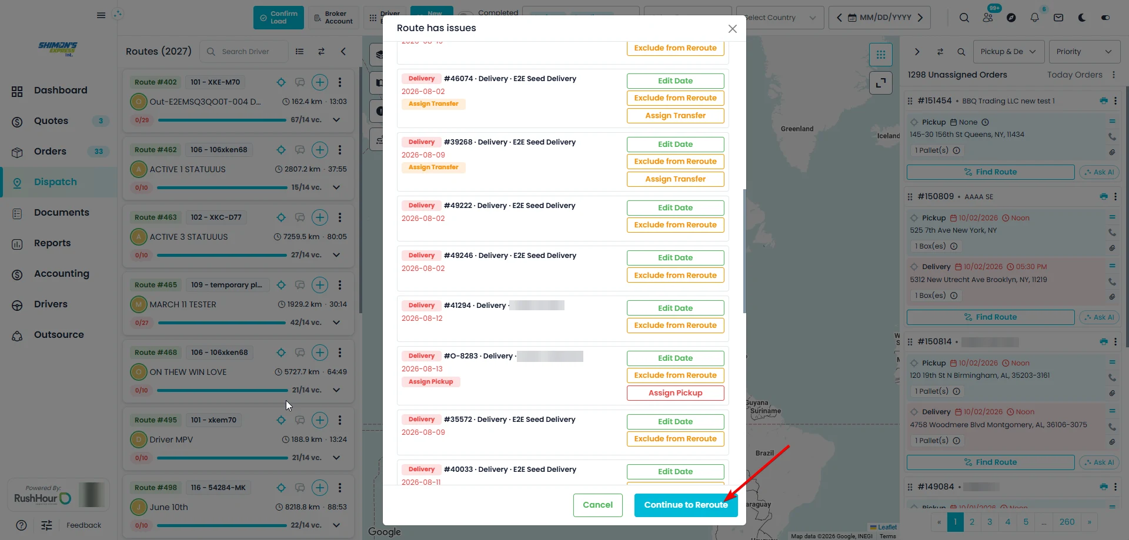Go to next date arrow
1129x540 pixels.
point(920,18)
